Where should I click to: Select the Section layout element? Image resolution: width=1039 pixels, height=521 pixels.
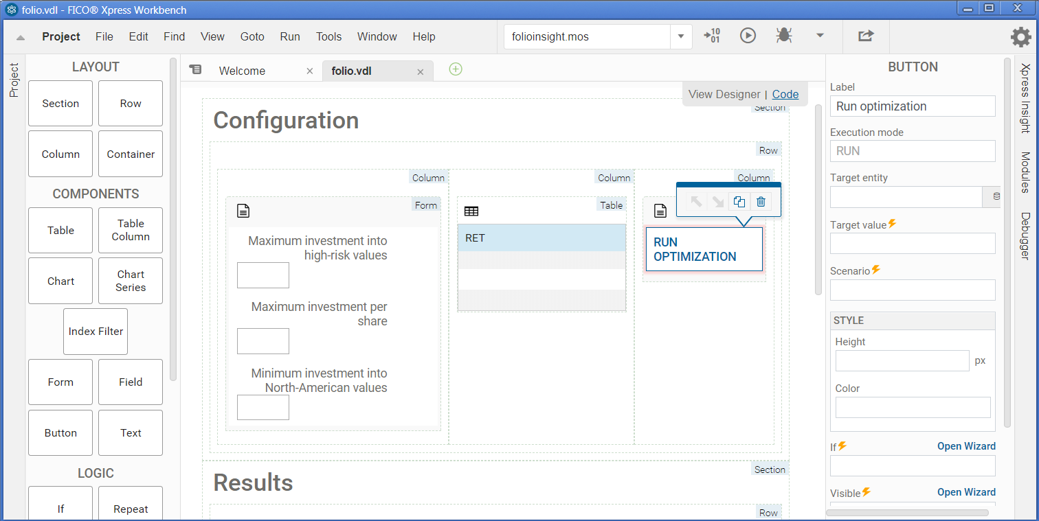60,104
